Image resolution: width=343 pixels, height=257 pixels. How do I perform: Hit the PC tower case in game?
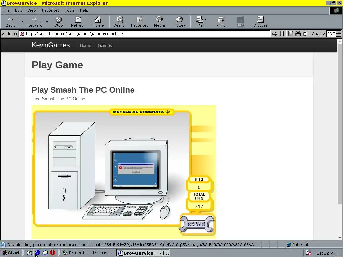71,166
